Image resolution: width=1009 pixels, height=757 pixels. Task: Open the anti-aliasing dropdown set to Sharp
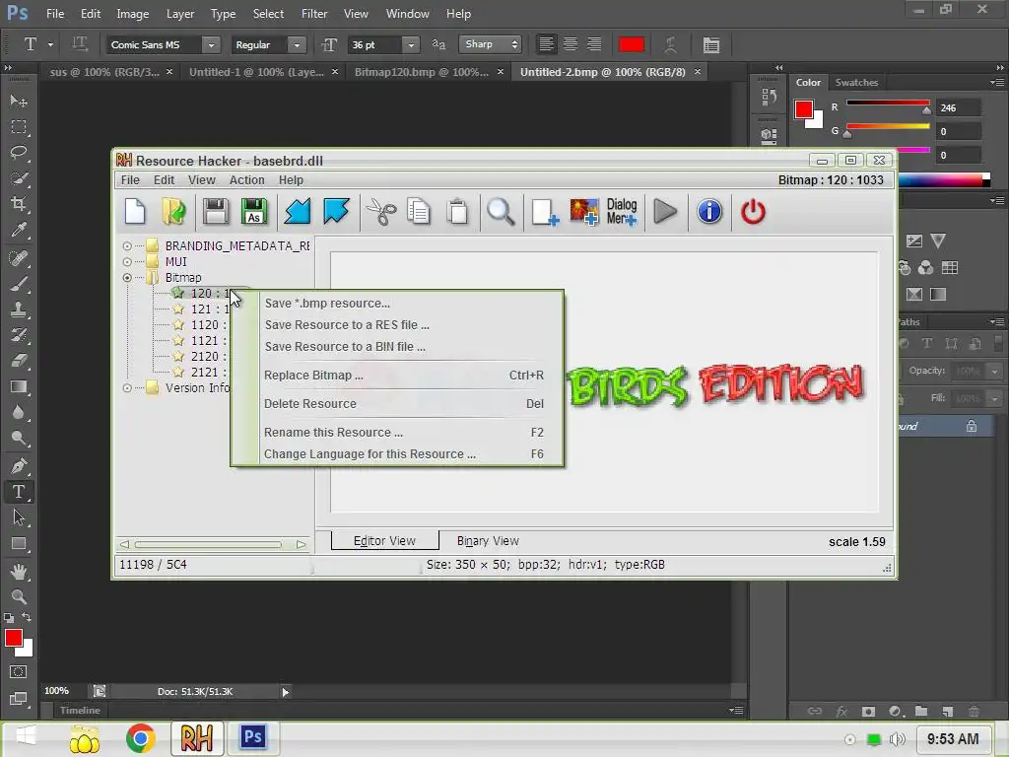click(490, 44)
